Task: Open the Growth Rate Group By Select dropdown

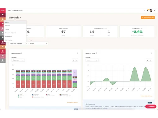Action: point(92,60)
